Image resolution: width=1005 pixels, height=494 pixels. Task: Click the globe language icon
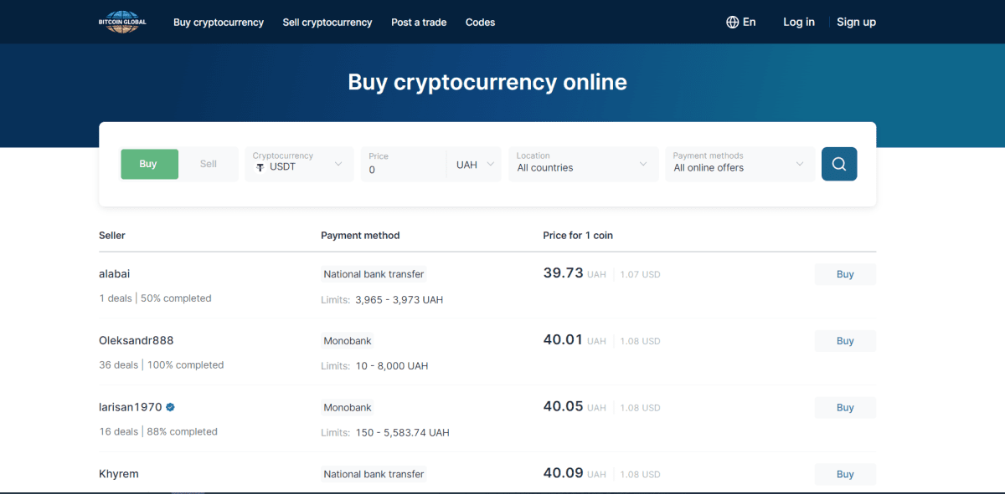(732, 22)
